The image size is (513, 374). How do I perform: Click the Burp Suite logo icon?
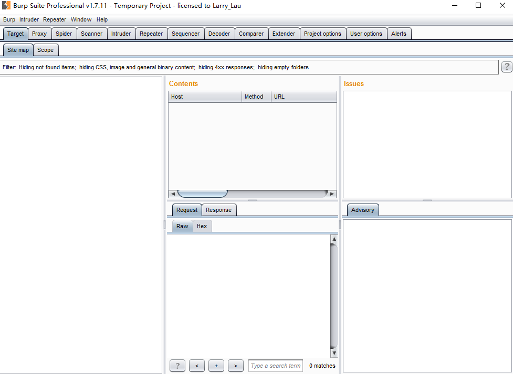pyautogui.click(x=6, y=5)
